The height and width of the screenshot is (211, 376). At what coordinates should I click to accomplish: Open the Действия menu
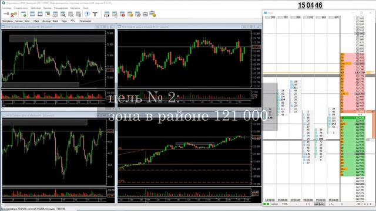36,8
